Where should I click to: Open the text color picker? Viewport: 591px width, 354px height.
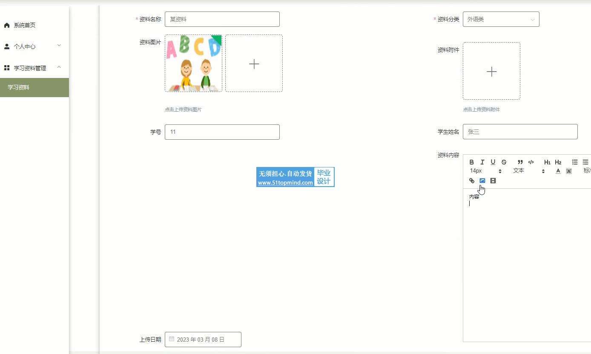(x=558, y=171)
